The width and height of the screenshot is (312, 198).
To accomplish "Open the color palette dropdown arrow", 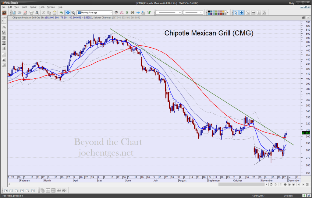I will click(x=228, y=13).
